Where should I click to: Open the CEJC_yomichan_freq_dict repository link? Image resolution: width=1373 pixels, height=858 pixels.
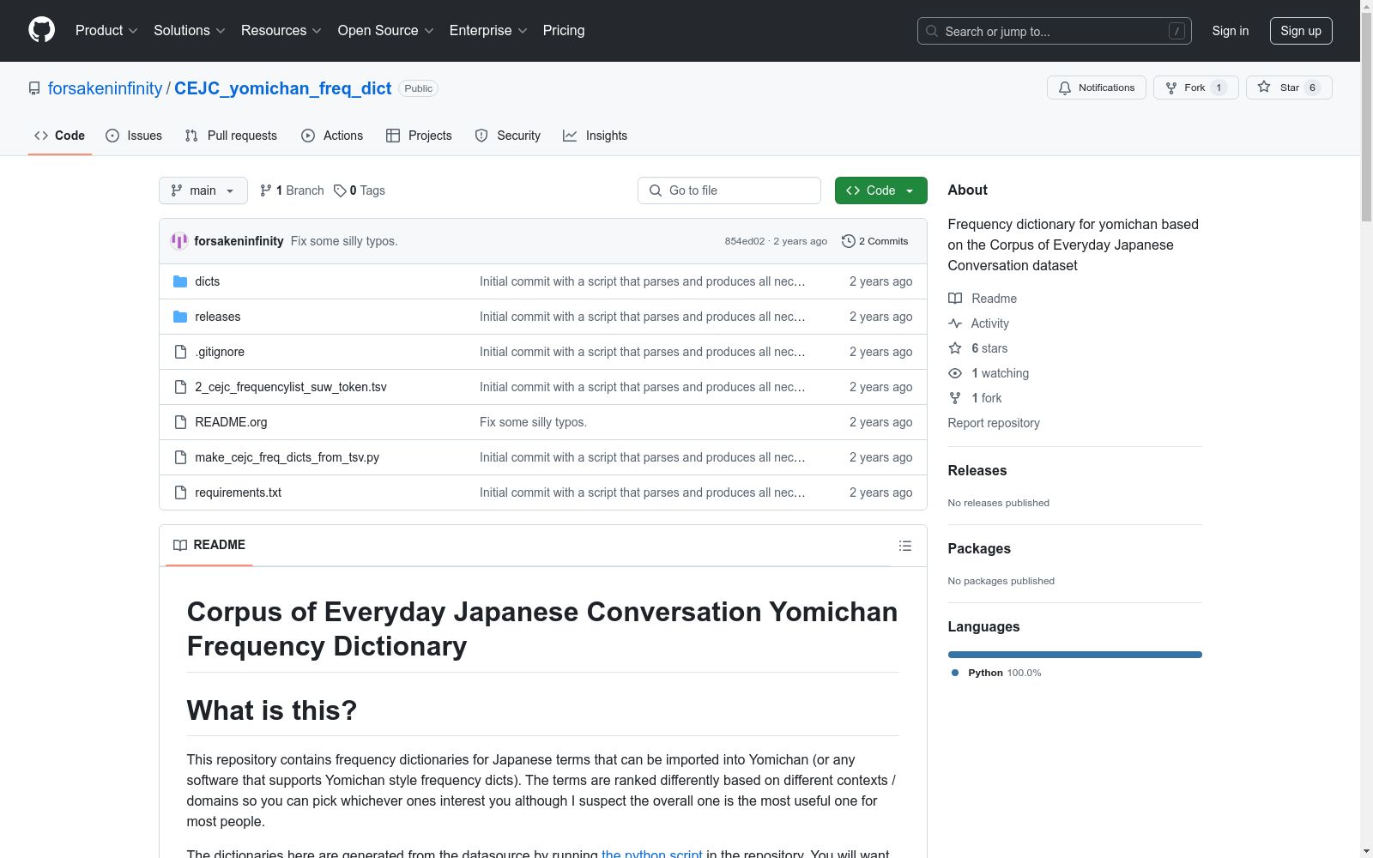pos(283,88)
